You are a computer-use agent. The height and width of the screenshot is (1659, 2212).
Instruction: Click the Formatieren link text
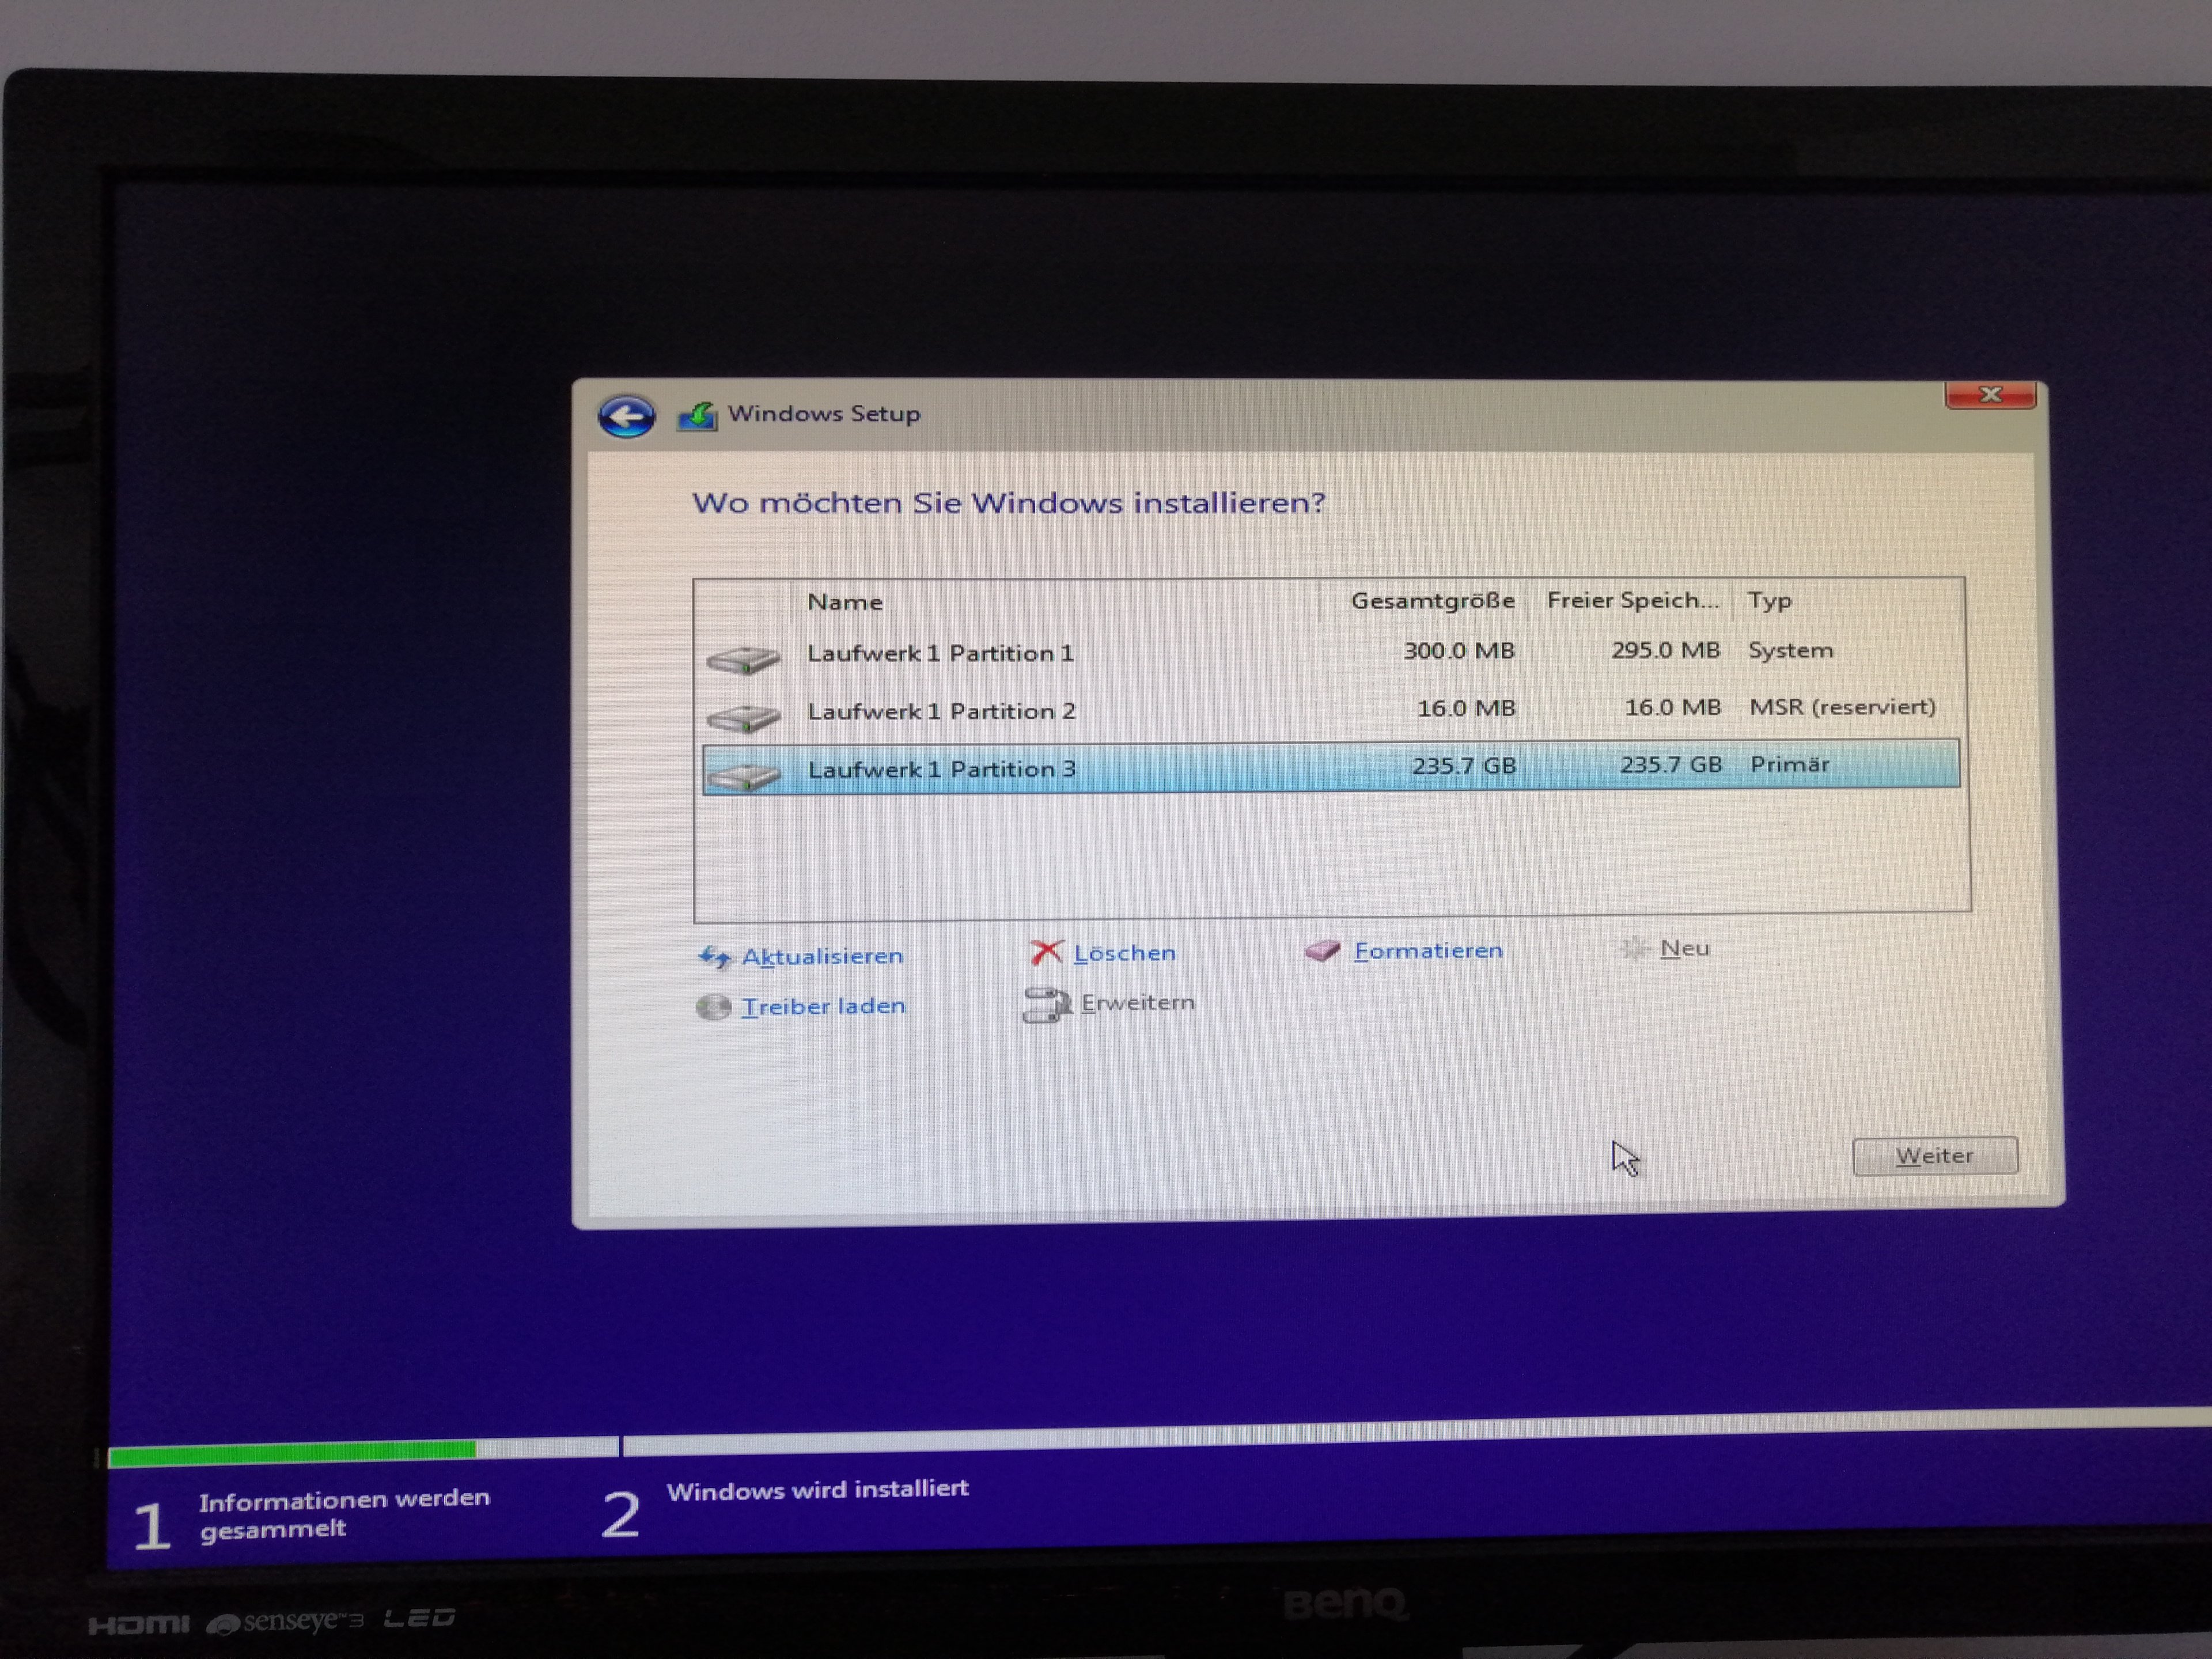[1427, 950]
